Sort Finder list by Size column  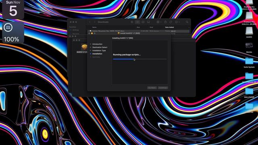[x=138, y=27]
